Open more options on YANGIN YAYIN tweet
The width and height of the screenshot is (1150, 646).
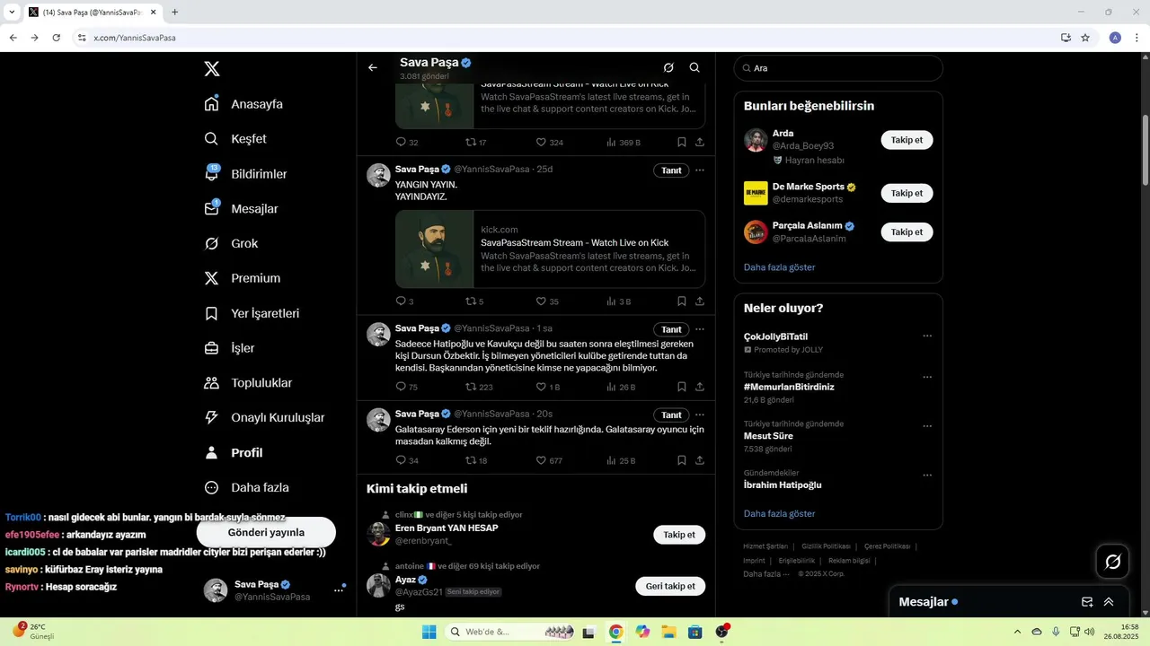(x=700, y=170)
